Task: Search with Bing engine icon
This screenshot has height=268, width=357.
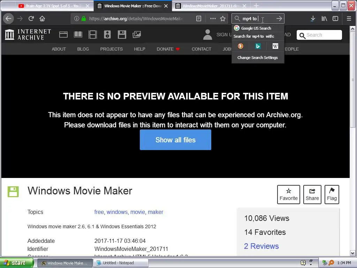Action: tap(258, 46)
